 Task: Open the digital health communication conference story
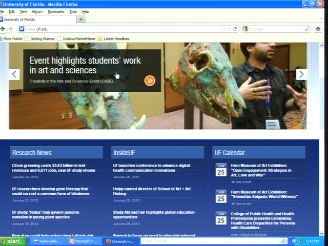tap(151, 168)
